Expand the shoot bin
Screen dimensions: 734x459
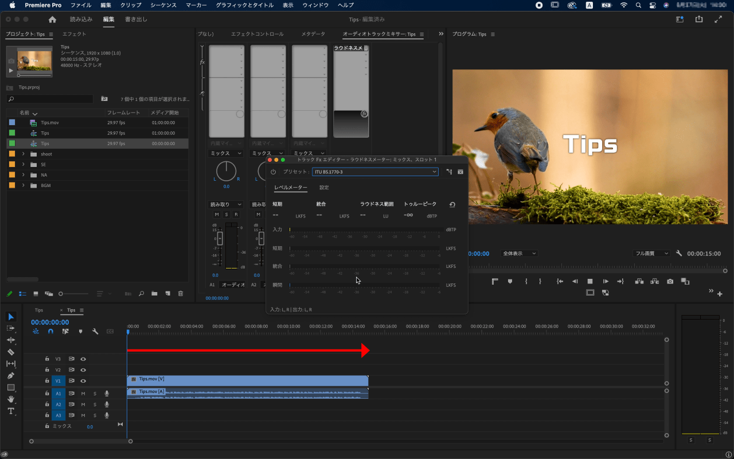tap(24, 154)
